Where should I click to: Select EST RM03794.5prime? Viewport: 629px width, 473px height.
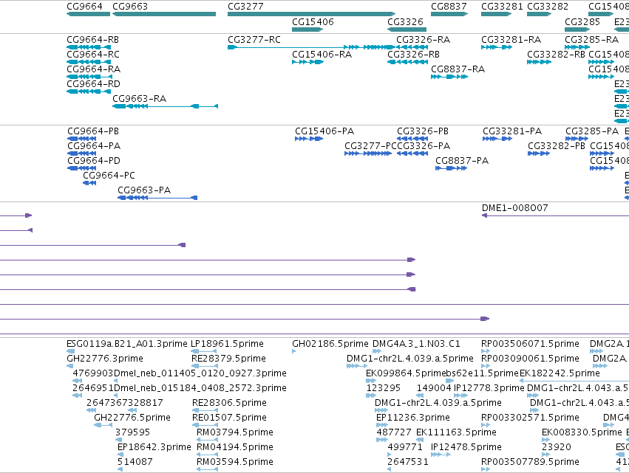pos(234,432)
